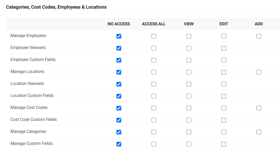The height and width of the screenshot is (154, 280).
Task: Click the 'Manage Cost Codes' row label
Action: point(29,107)
